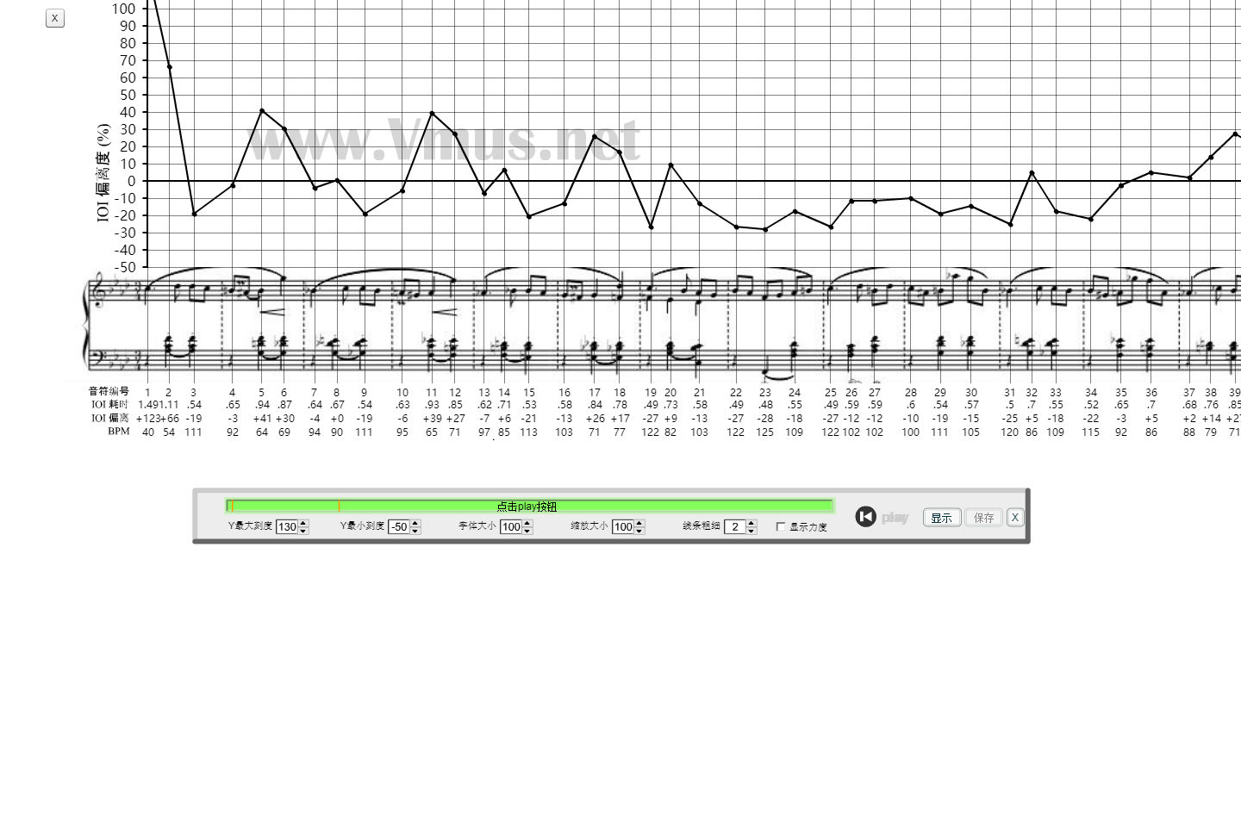Screen dimensions: 1241x827
Task: Close the chart with the top-left X button
Action: (55, 18)
